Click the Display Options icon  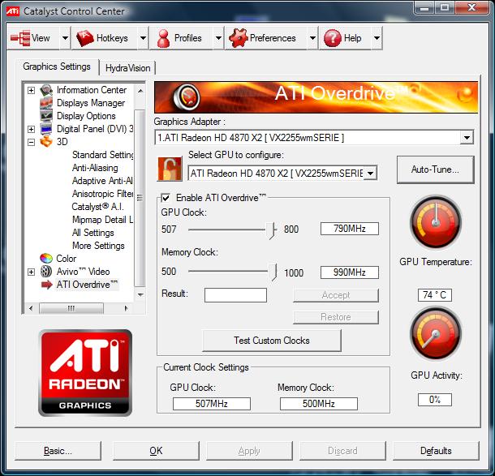point(46,116)
